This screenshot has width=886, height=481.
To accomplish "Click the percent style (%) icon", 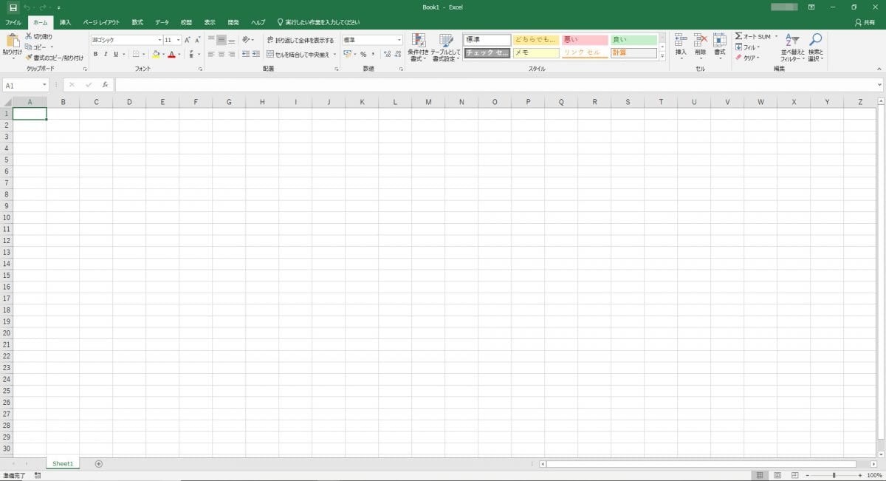I will 363,54.
